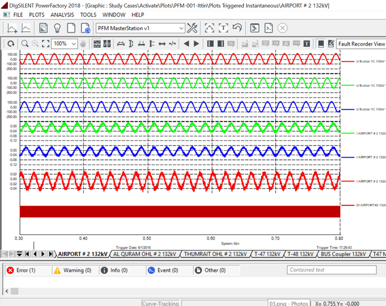Screen dimensions: 386x306
Task: Toggle the Error (1) message filter
Action: 21,270
